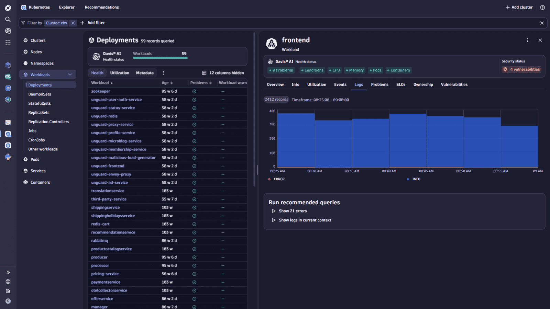Sort by Age column header
The image size is (550, 309).
167,83
